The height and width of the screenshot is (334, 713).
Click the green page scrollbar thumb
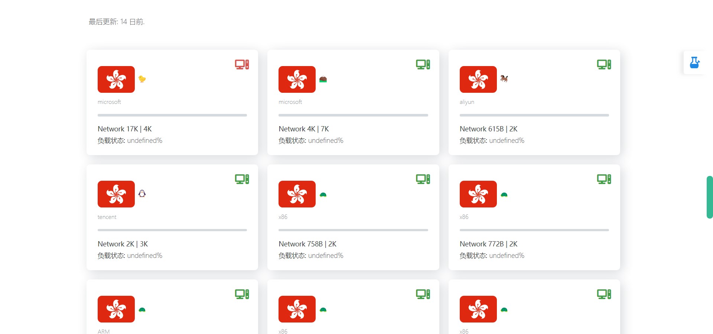click(x=710, y=197)
